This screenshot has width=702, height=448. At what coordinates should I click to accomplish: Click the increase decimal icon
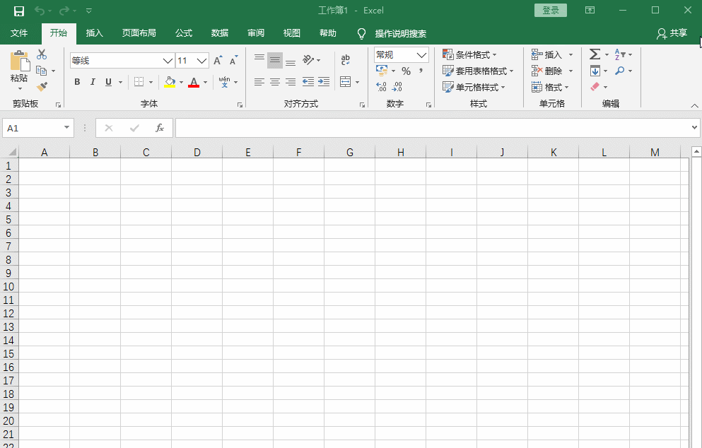coord(381,87)
